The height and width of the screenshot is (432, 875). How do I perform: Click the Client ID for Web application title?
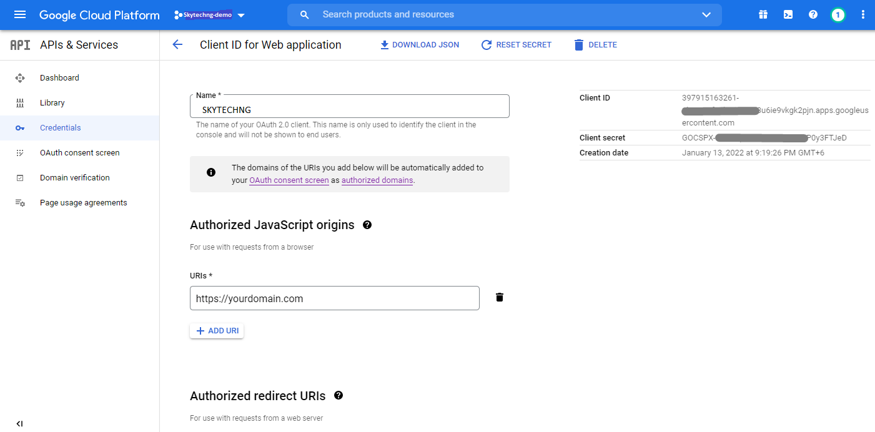270,45
